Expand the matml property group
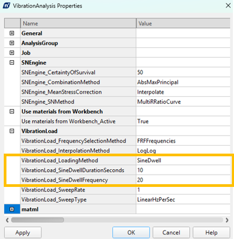Screen dimensions: 234x239 tap(12, 209)
